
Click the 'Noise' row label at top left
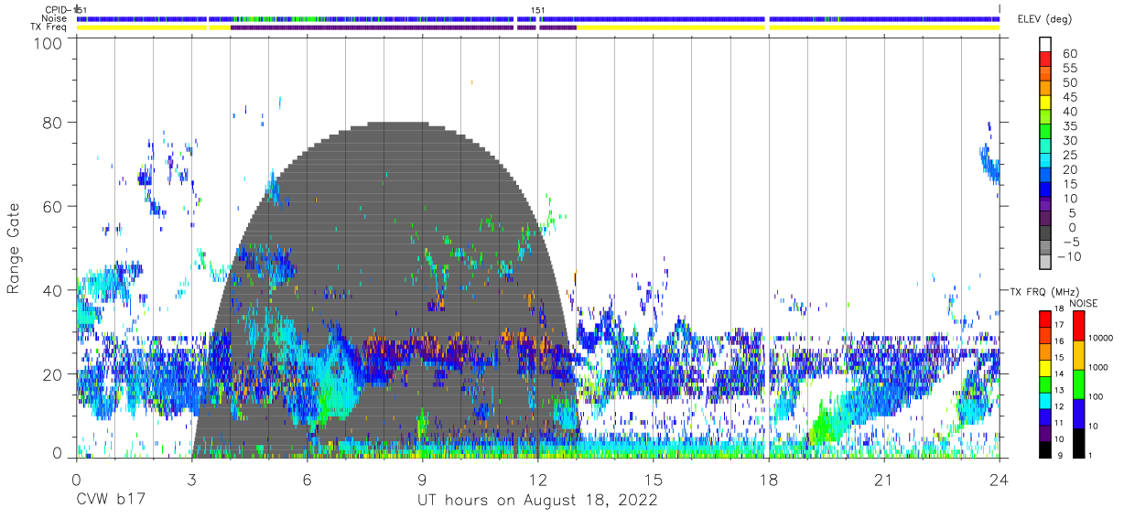pyautogui.click(x=53, y=18)
